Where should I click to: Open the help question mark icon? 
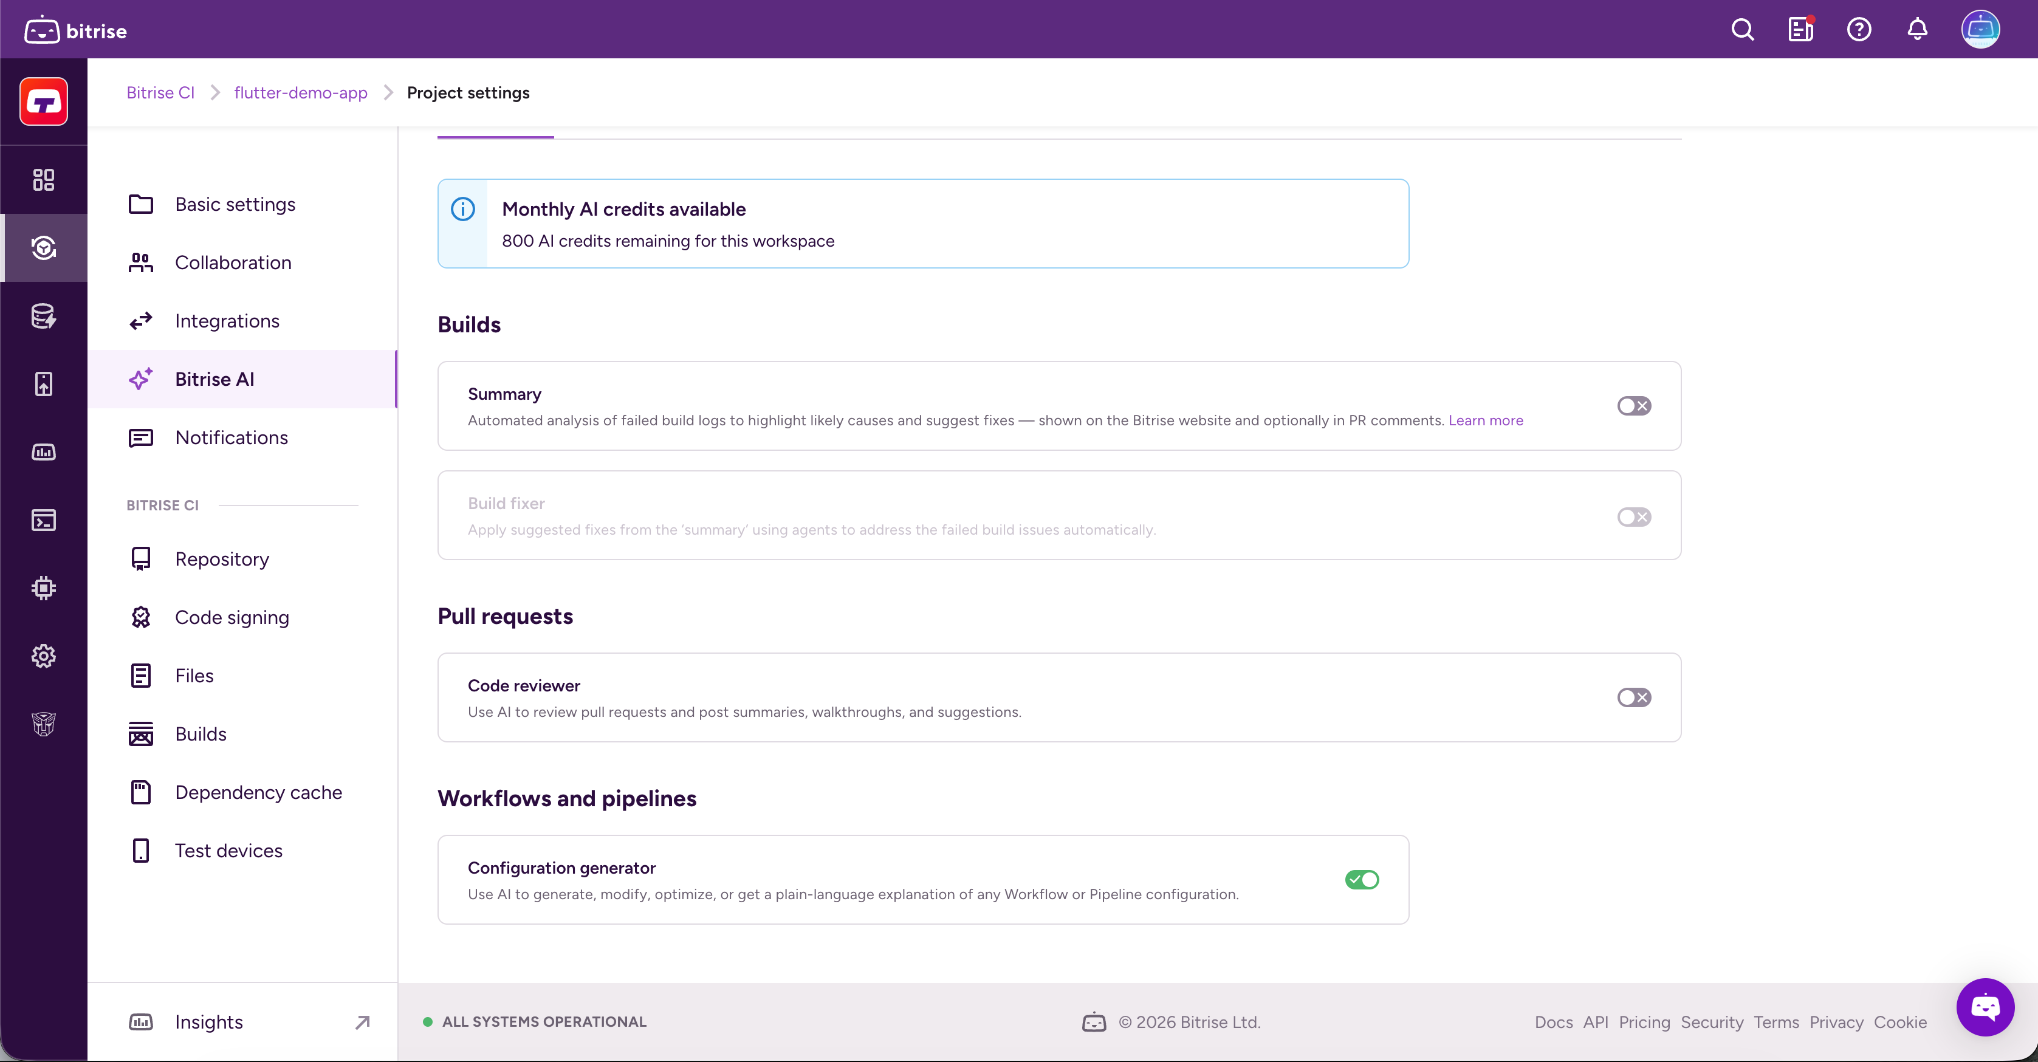[1858, 30]
